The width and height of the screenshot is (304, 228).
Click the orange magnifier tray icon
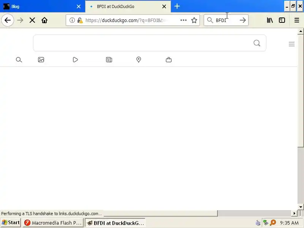(x=273, y=223)
